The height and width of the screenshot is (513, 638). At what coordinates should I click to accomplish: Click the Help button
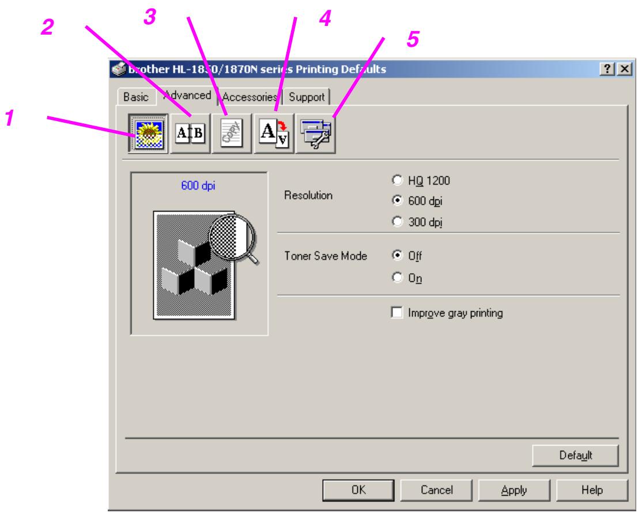pyautogui.click(x=592, y=490)
